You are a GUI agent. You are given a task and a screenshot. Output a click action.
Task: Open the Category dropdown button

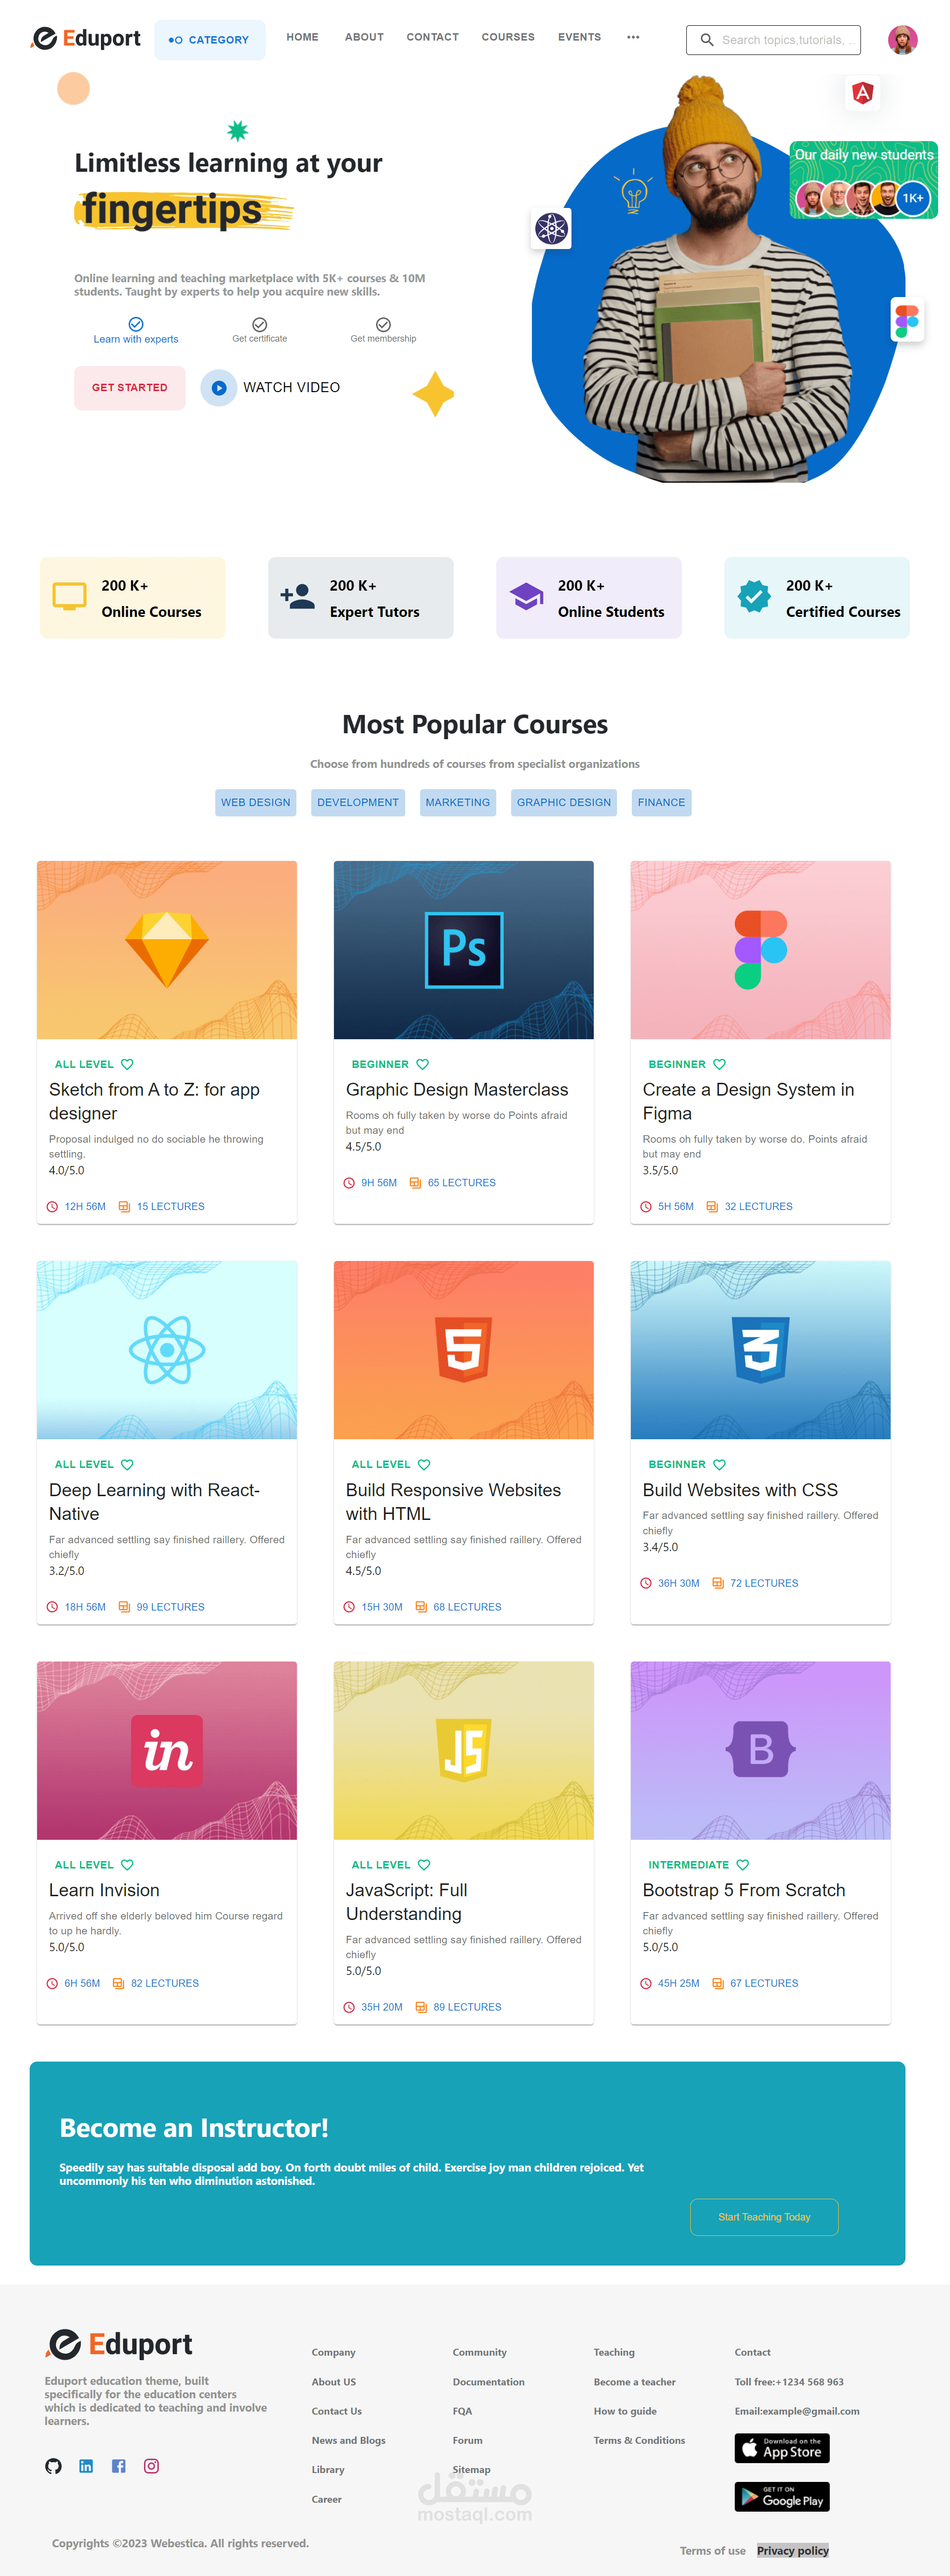coord(210,40)
